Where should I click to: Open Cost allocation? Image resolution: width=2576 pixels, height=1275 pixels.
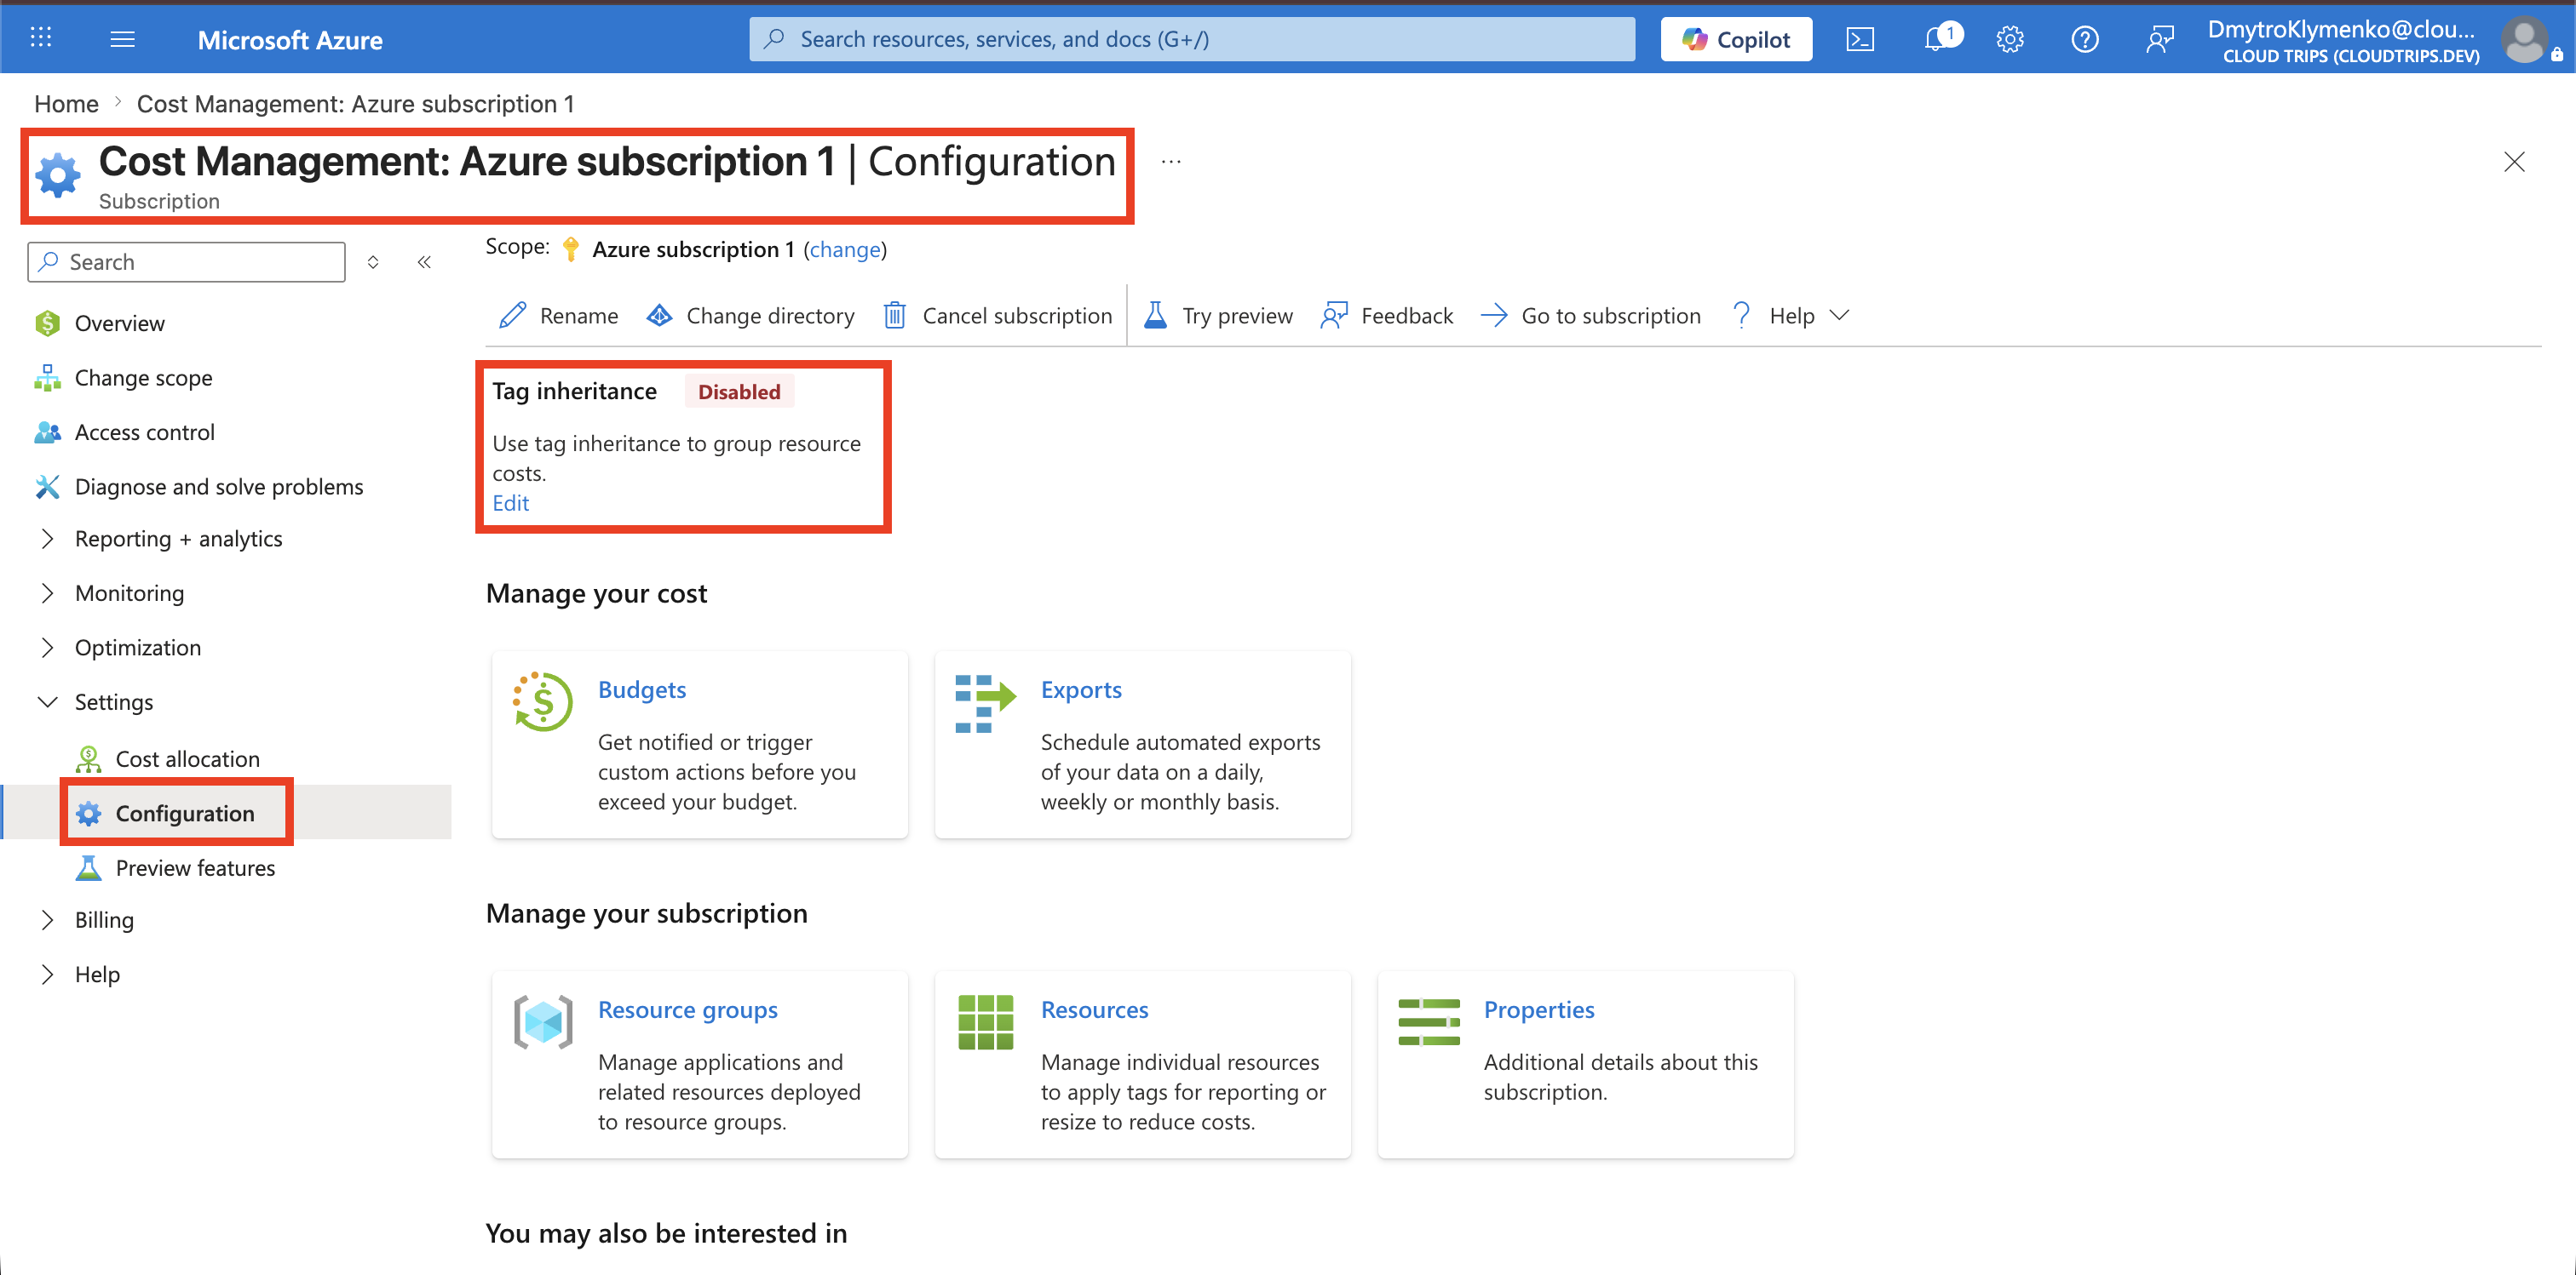(x=188, y=759)
